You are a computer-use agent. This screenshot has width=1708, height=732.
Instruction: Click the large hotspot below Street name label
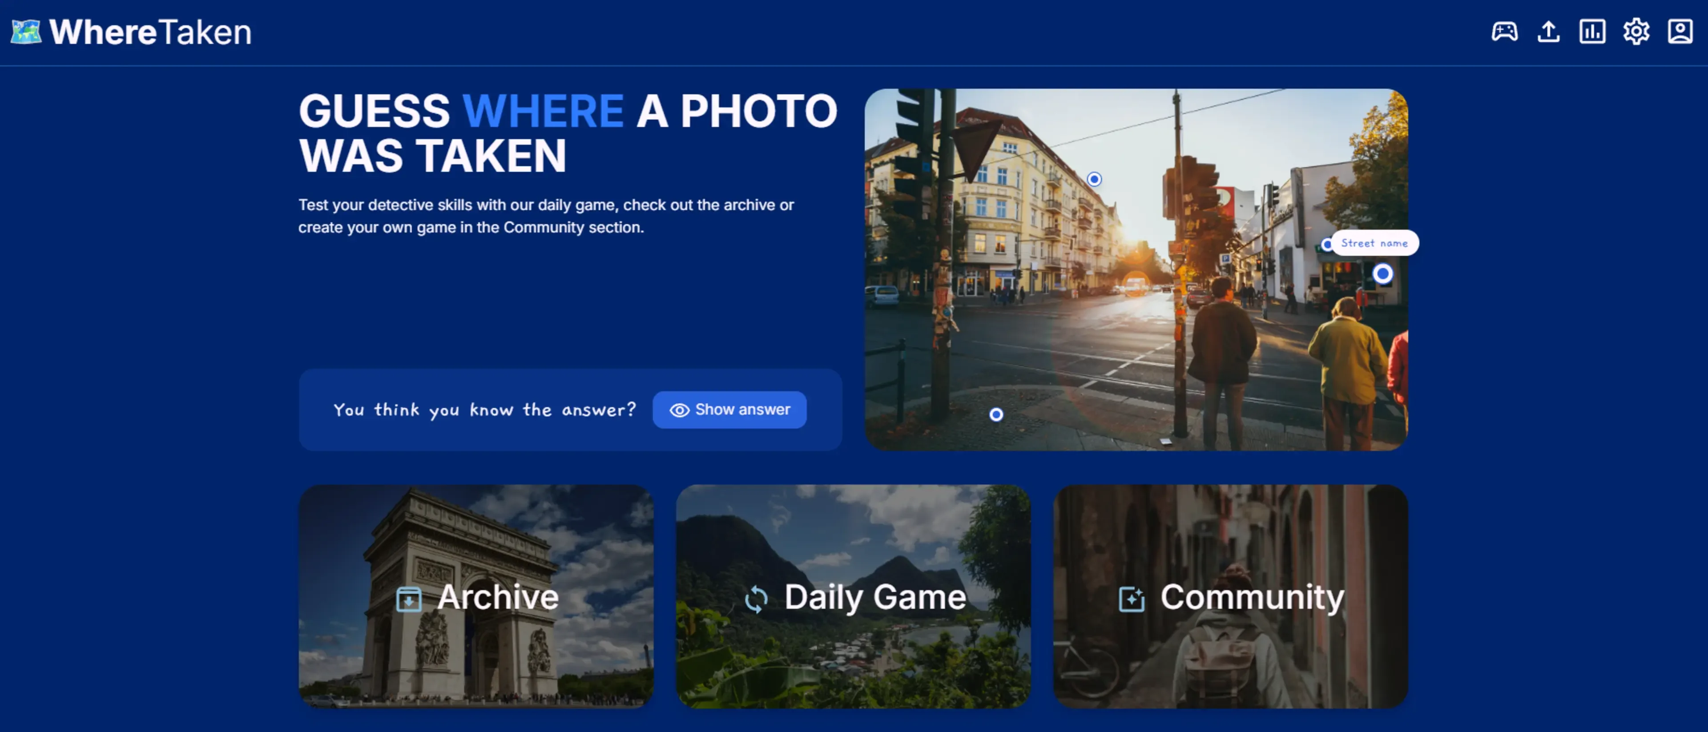1382,273
